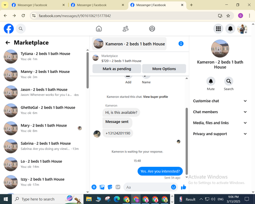The width and height of the screenshot is (255, 204).
Task: View site information icon in address bar
Action: click(x=34, y=16)
